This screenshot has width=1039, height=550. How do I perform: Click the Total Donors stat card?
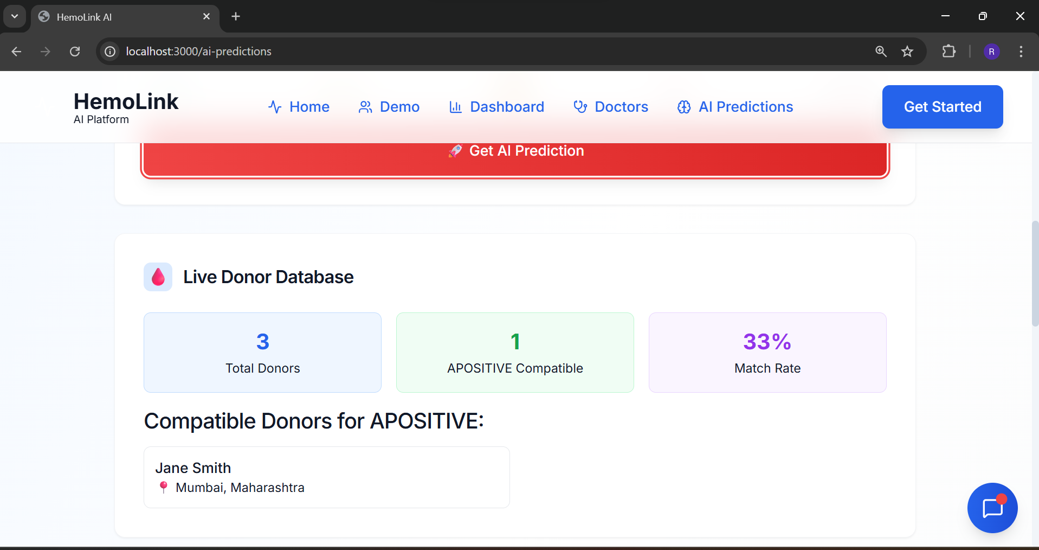[262, 353]
